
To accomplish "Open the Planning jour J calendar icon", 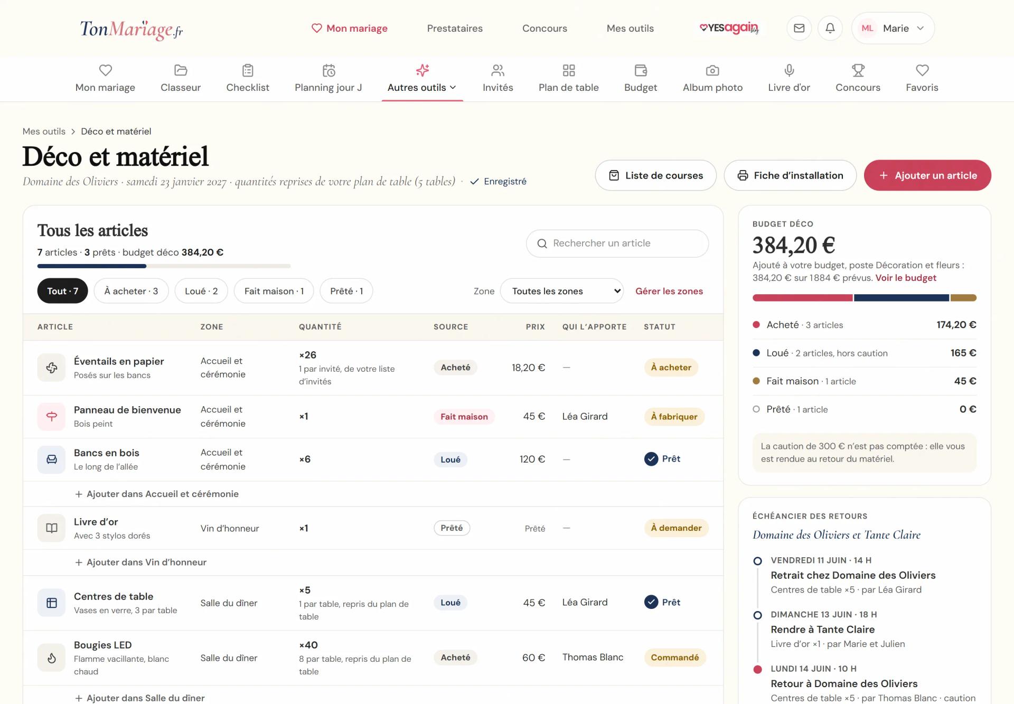I will pyautogui.click(x=328, y=70).
